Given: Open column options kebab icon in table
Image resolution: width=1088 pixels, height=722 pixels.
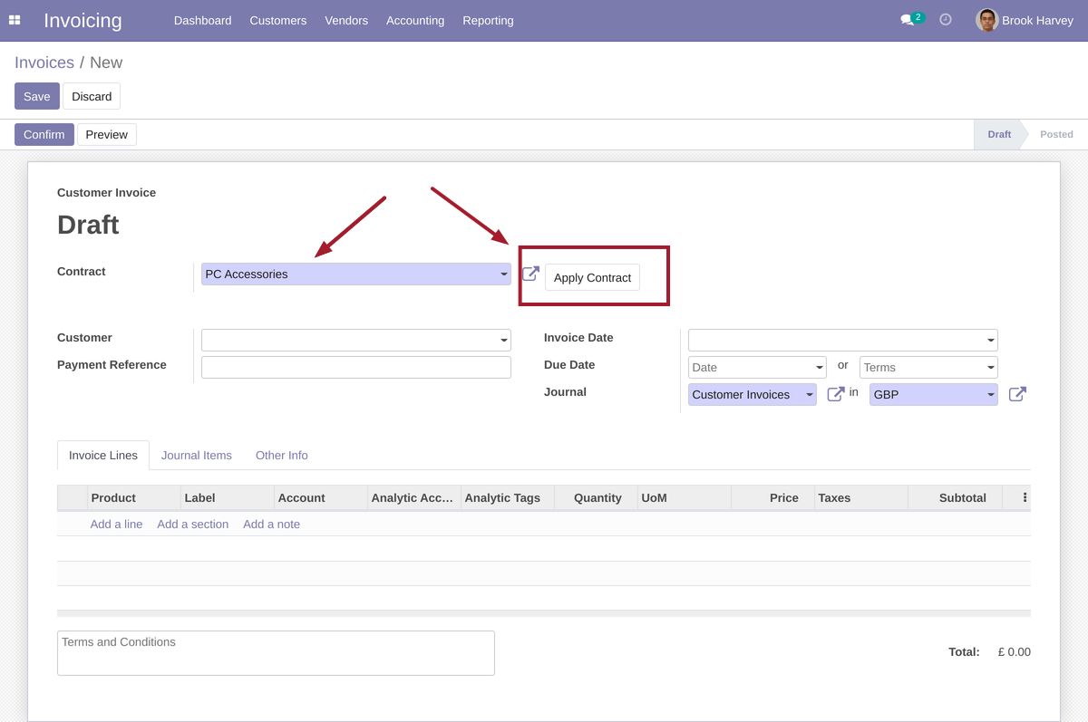Looking at the screenshot, I should [x=1025, y=497].
